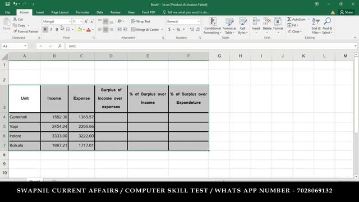Collapse the ribbon with the chevron
The width and height of the screenshot is (359, 202).
click(355, 38)
